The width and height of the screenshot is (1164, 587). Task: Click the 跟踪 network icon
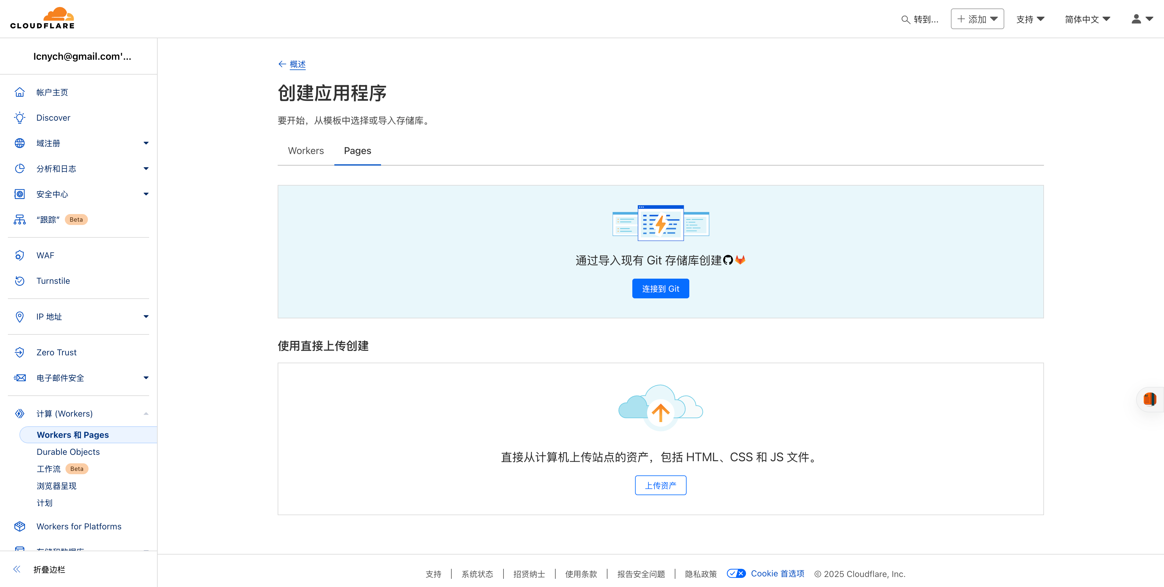pyautogui.click(x=19, y=220)
